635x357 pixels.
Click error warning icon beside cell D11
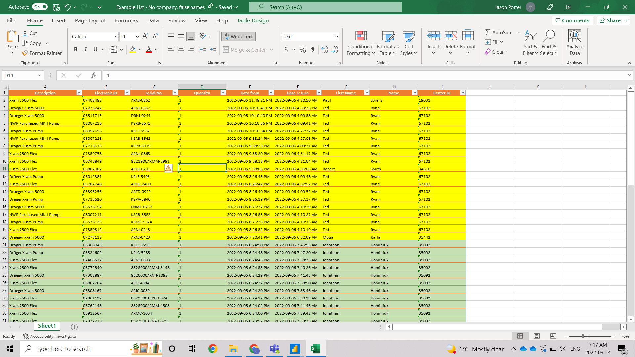168,168
